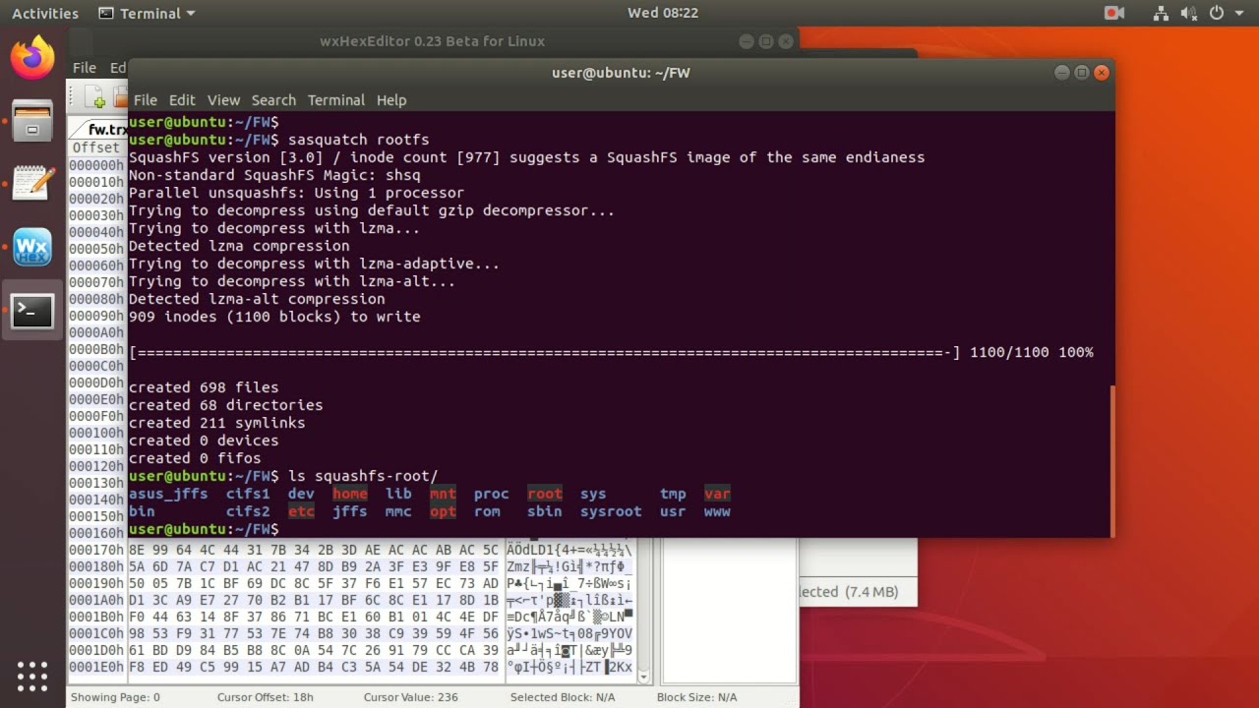Click the 'sasquatch rootfs' command text

point(358,140)
